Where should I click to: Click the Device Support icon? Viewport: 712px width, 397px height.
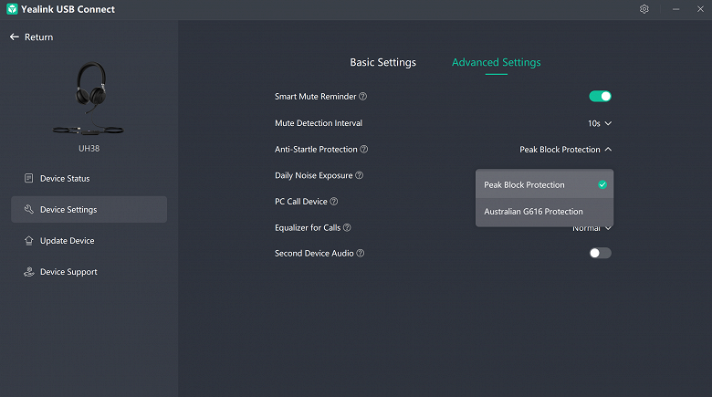(x=28, y=272)
